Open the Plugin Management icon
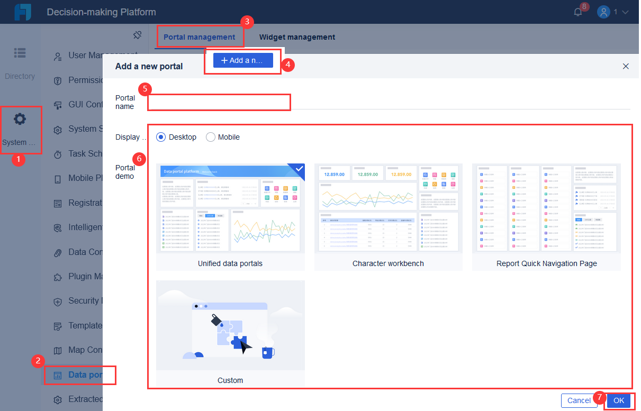The image size is (641, 411). tap(57, 276)
